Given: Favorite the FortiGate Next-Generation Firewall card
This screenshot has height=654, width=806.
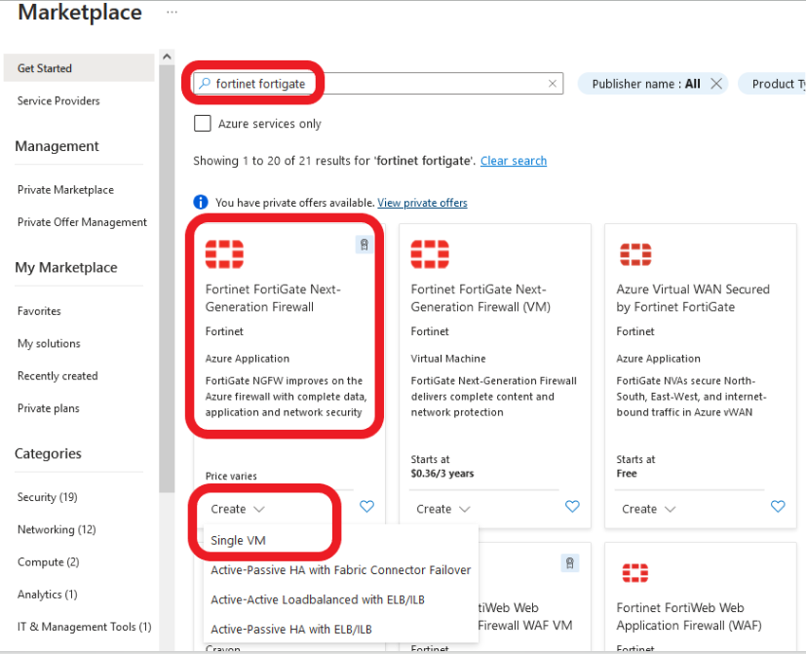Looking at the screenshot, I should coord(366,507).
